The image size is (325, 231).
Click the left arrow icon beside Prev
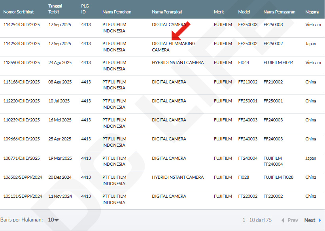(283, 220)
